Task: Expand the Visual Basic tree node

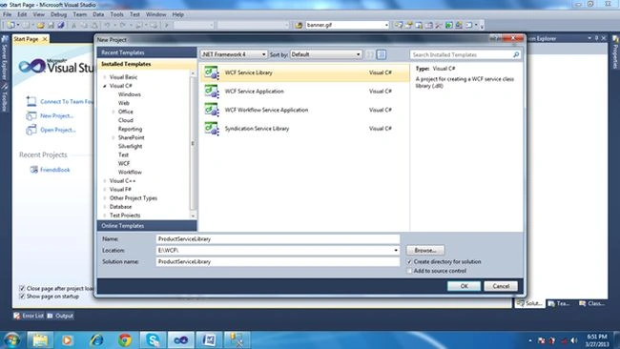Action: 105,77
